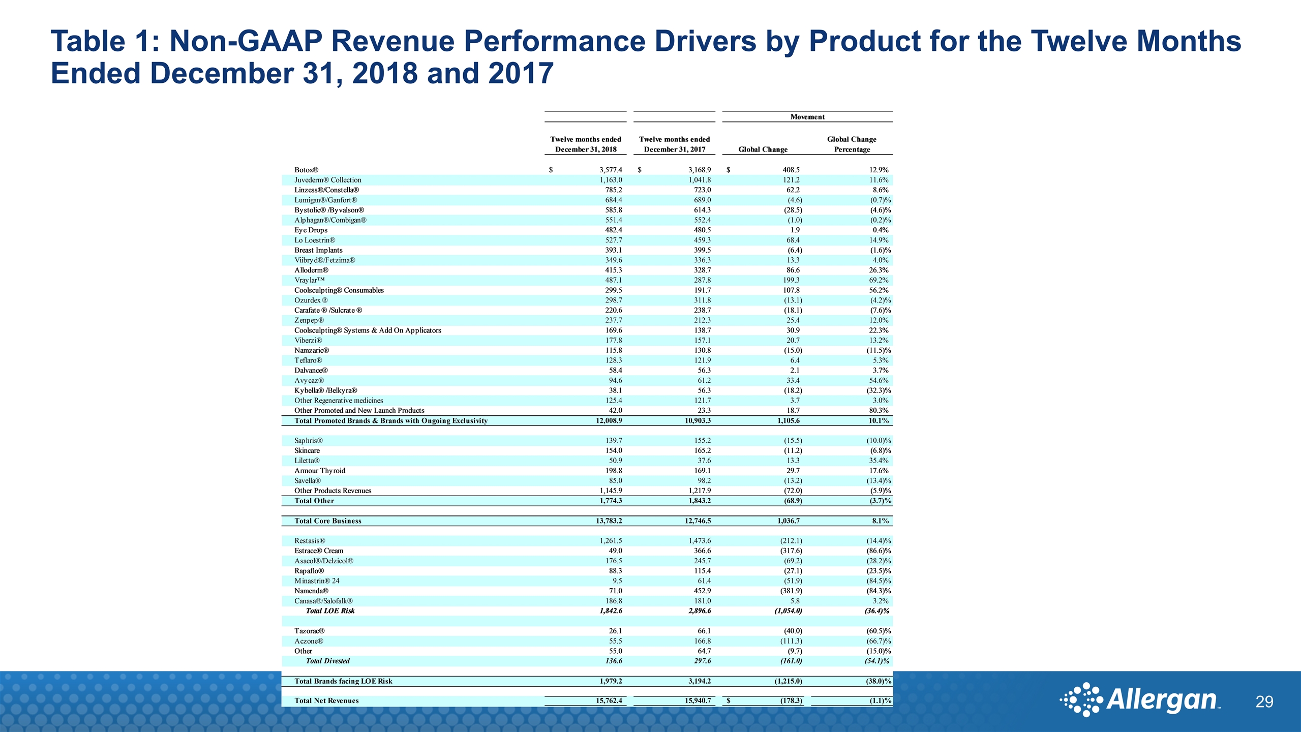
Task: Click the 'Saphris®' row label
Action: tap(309, 440)
